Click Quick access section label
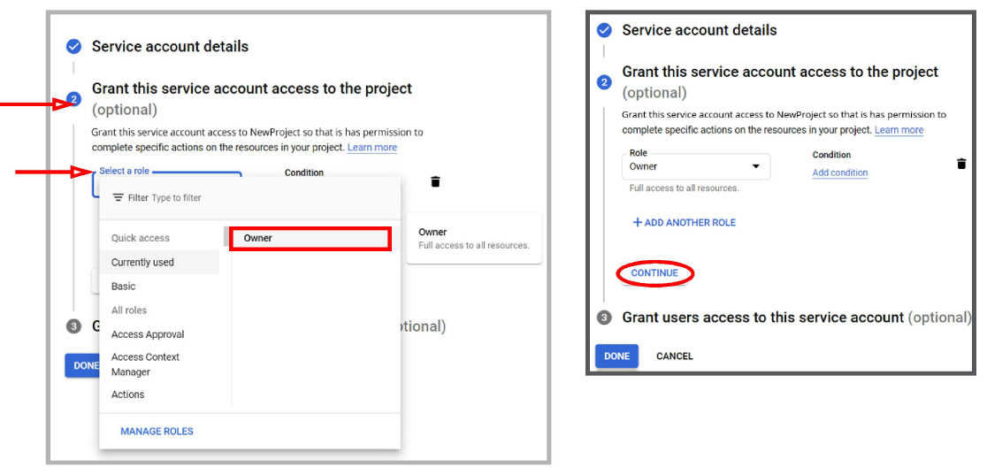The width and height of the screenshot is (987, 475). [x=141, y=238]
